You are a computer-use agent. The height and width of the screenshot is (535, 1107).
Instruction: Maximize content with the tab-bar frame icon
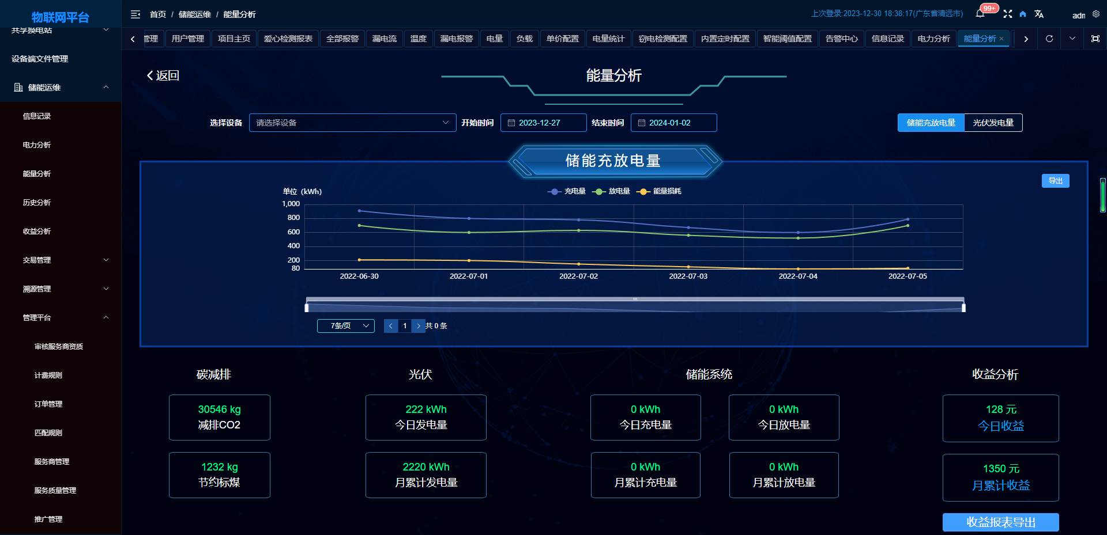1095,39
